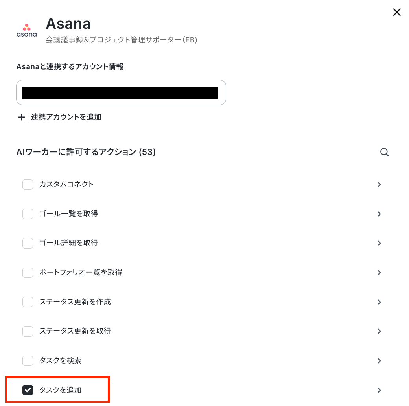Click the plus icon to add linked account
409x406 pixels.
[x=22, y=117]
